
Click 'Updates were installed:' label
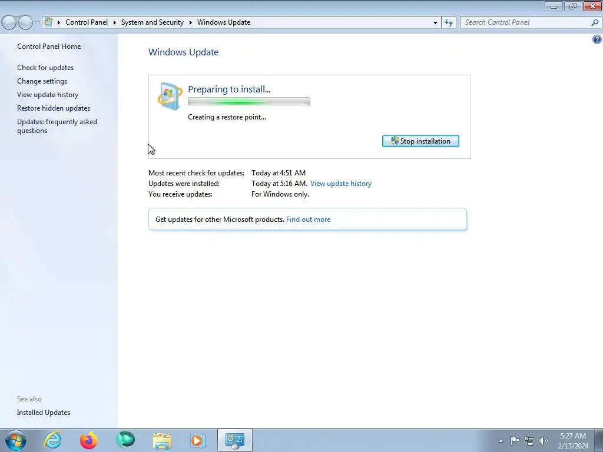click(184, 184)
